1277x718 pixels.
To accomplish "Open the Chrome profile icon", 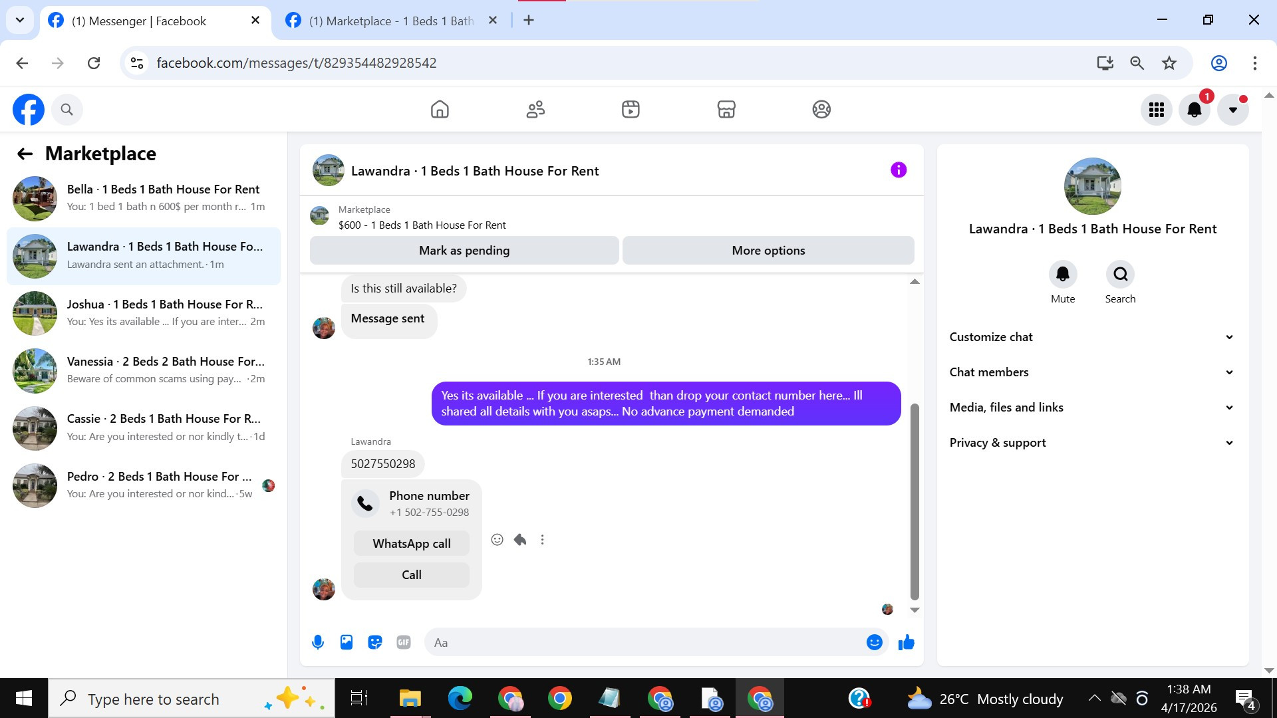I will tap(1219, 63).
